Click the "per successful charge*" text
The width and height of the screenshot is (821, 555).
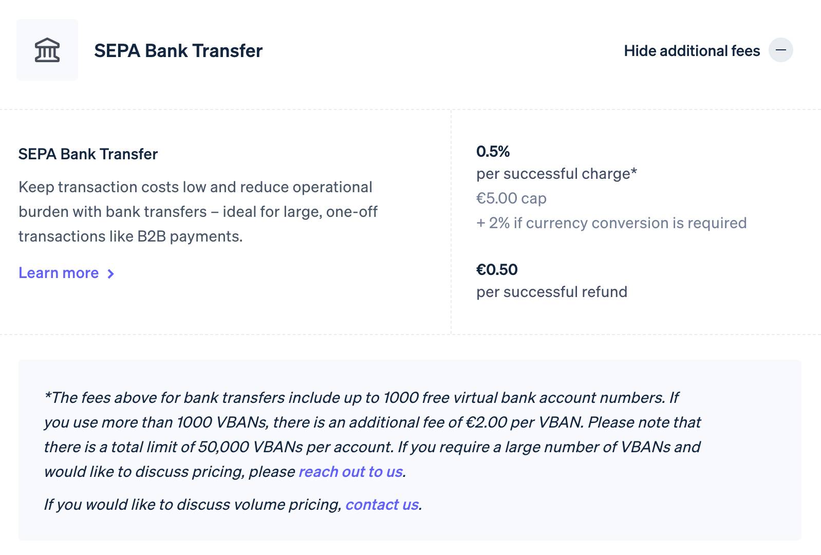pyautogui.click(x=556, y=174)
